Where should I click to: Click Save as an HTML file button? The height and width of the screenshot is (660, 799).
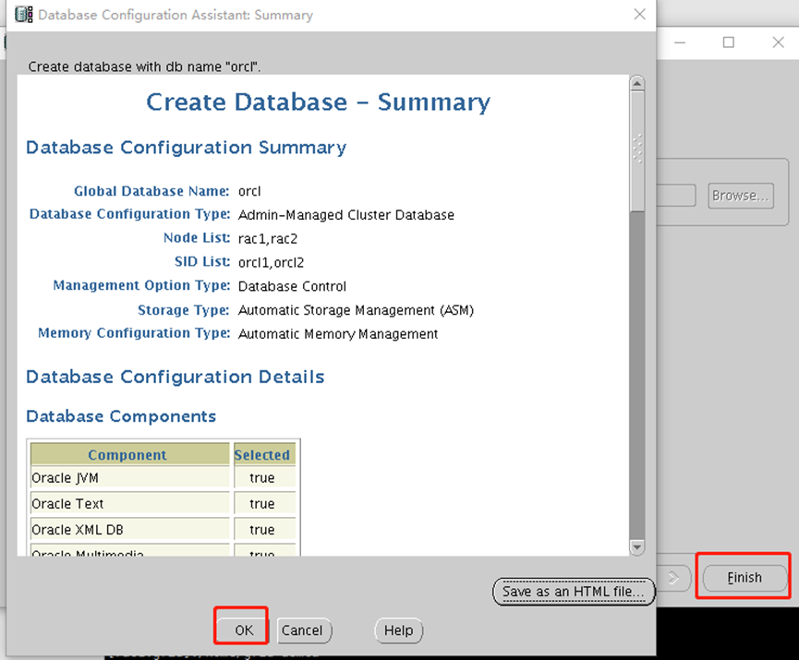pyautogui.click(x=574, y=592)
